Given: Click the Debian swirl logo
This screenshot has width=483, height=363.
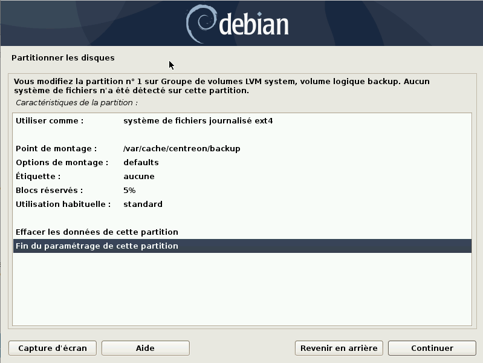Looking at the screenshot, I should [200, 24].
